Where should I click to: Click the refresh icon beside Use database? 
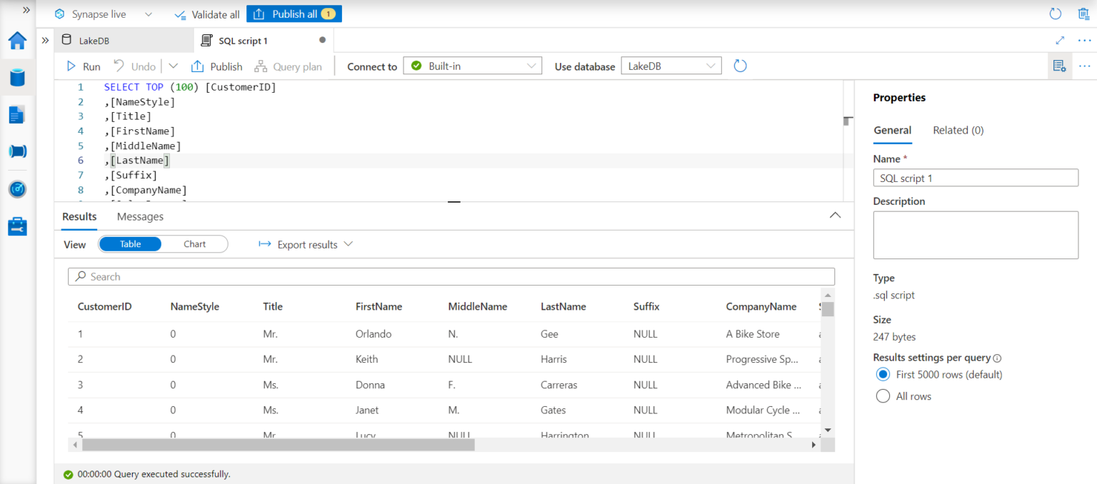coord(740,66)
